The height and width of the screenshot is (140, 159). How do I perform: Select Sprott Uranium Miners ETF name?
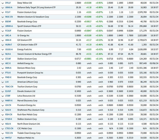coord(29,26)
